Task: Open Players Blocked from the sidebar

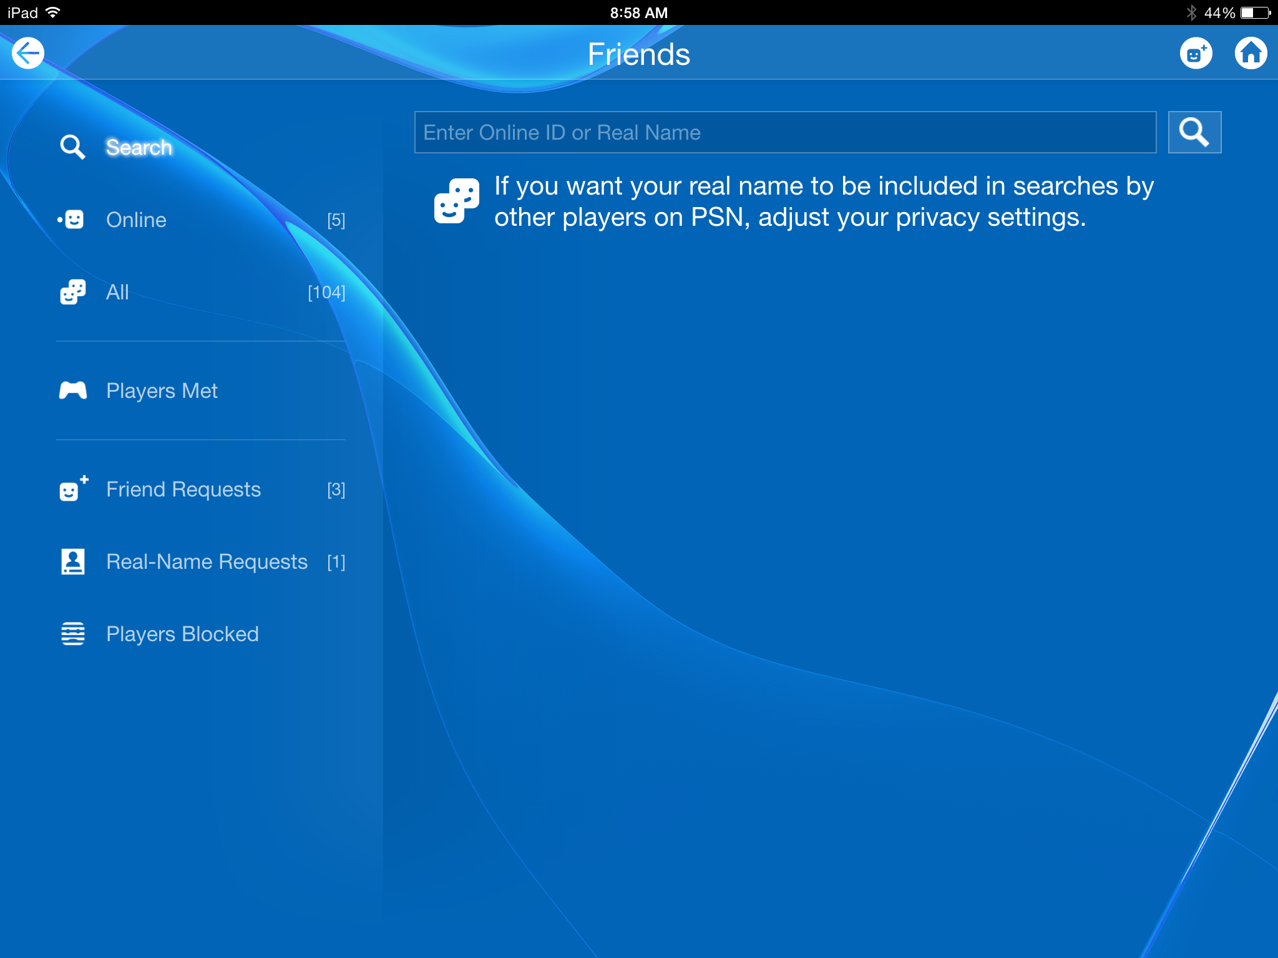Action: (182, 634)
